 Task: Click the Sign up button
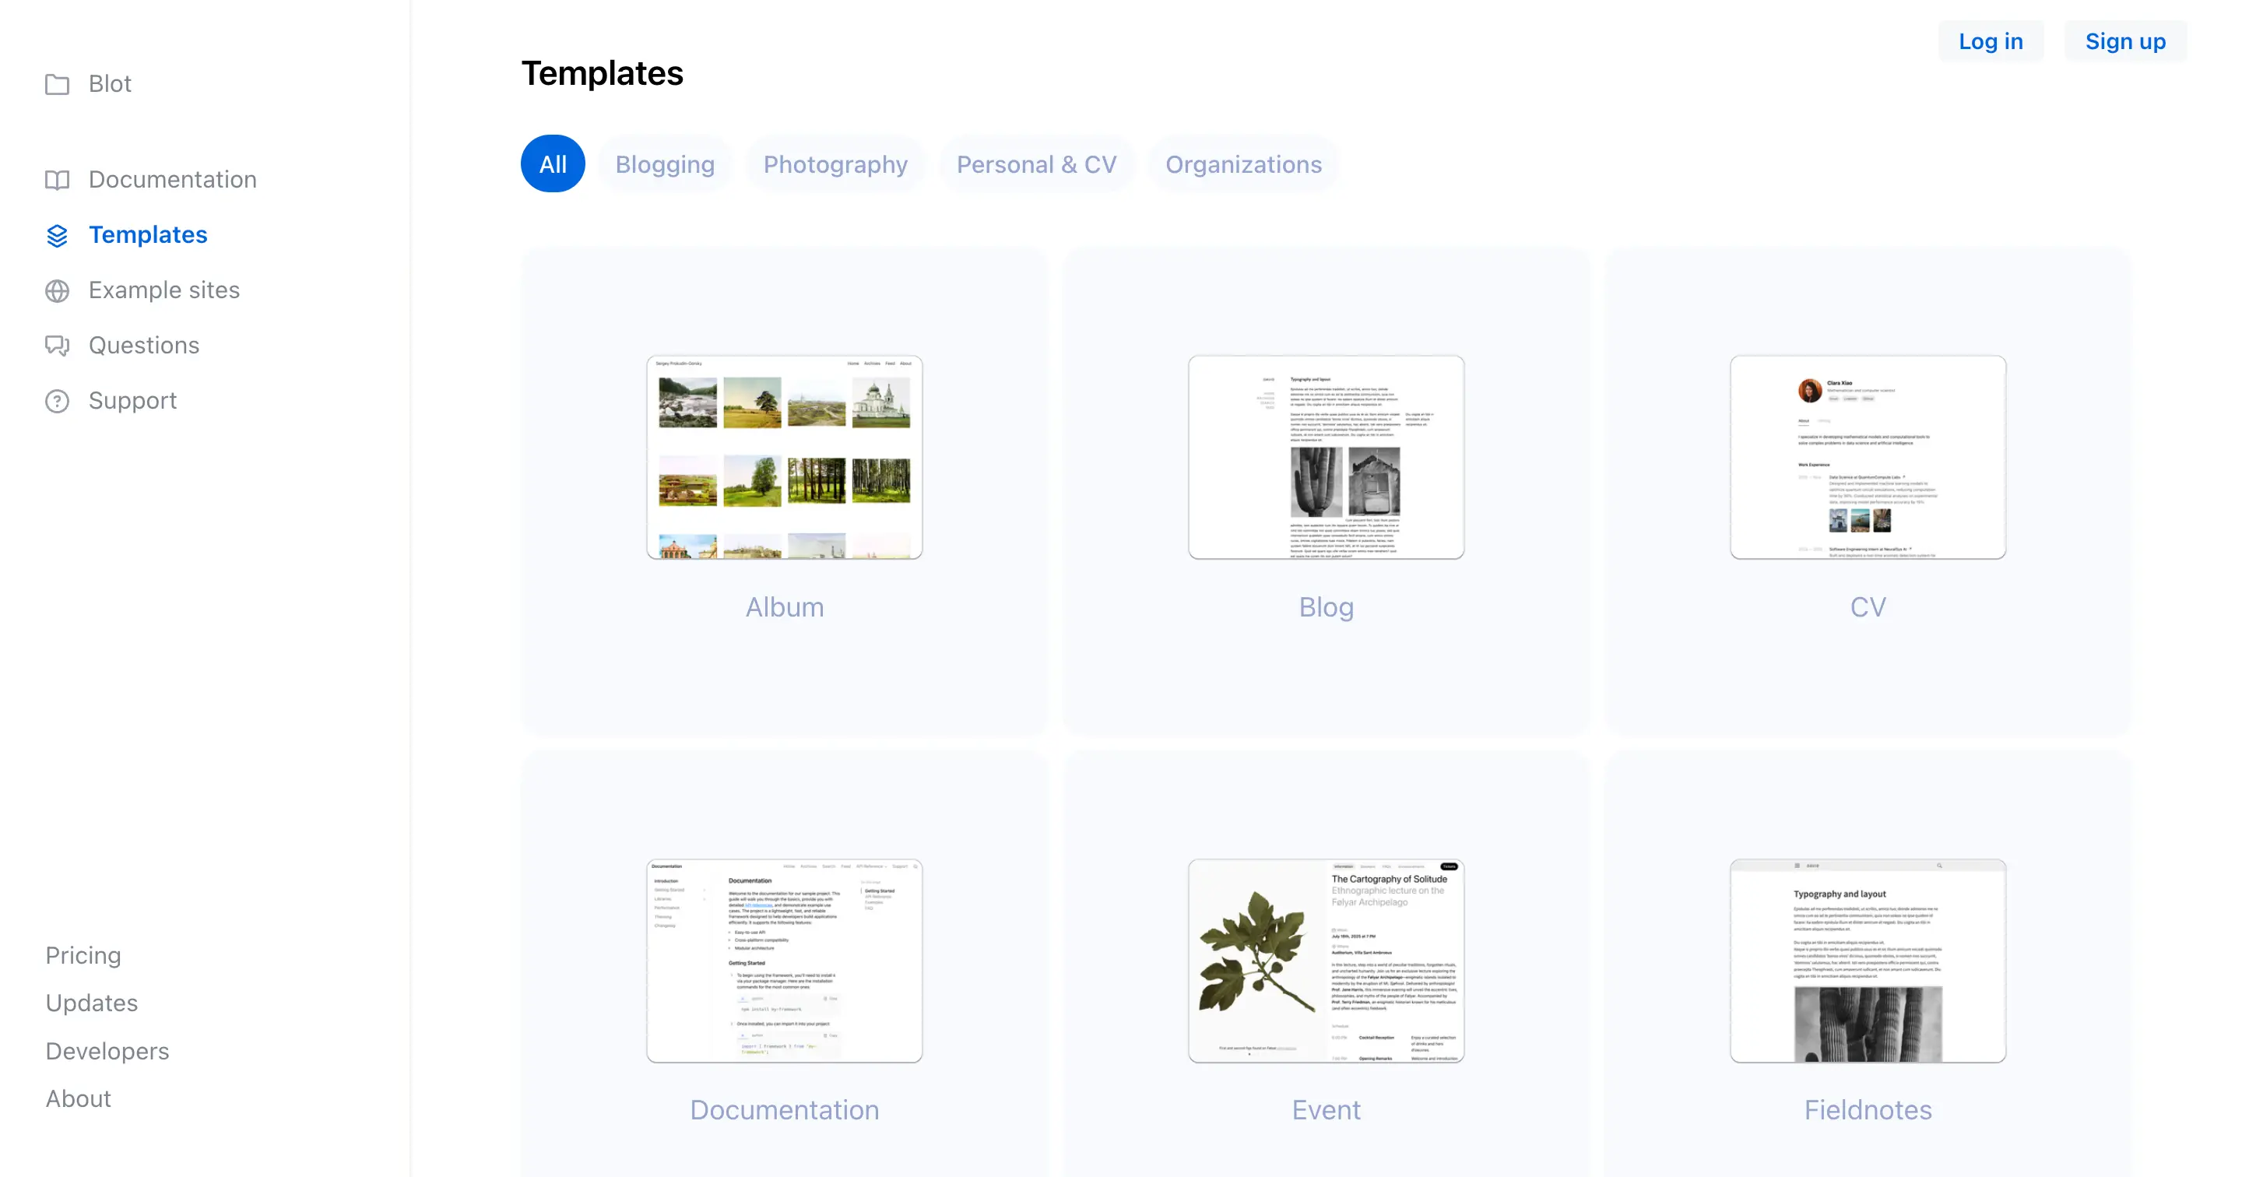point(2125,41)
